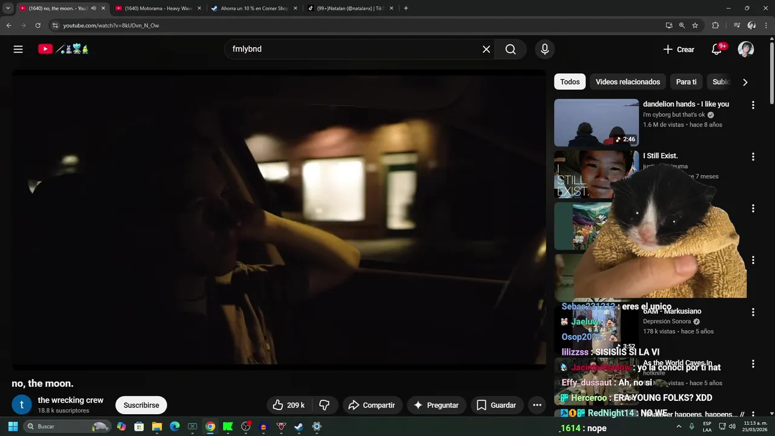Open Microsoft Edge from the taskbar

[x=174, y=426]
